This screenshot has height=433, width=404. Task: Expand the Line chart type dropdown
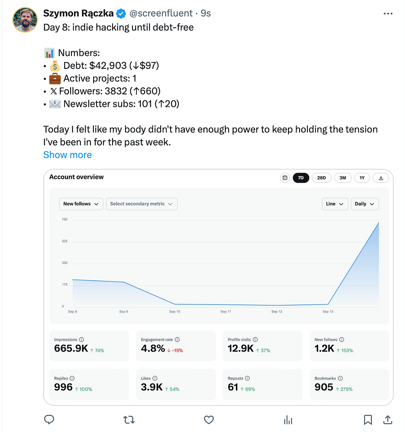(x=335, y=204)
